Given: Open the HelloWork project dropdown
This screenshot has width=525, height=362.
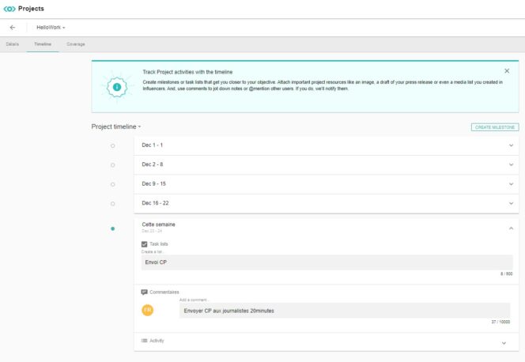Looking at the screenshot, I should pos(51,27).
